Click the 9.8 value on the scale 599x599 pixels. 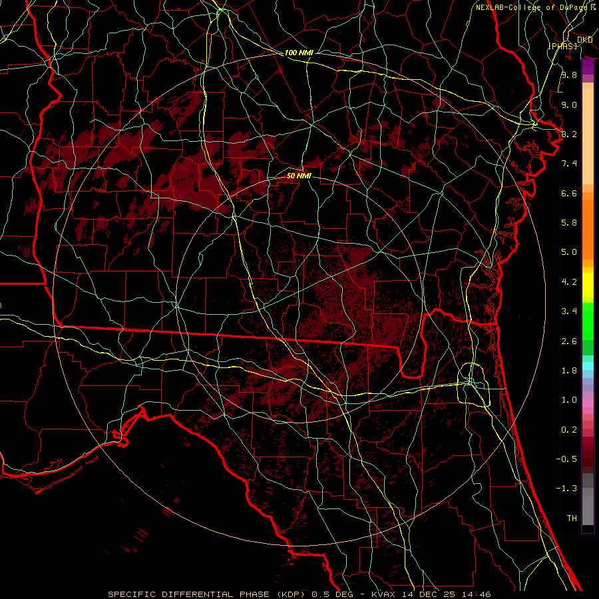click(x=568, y=75)
